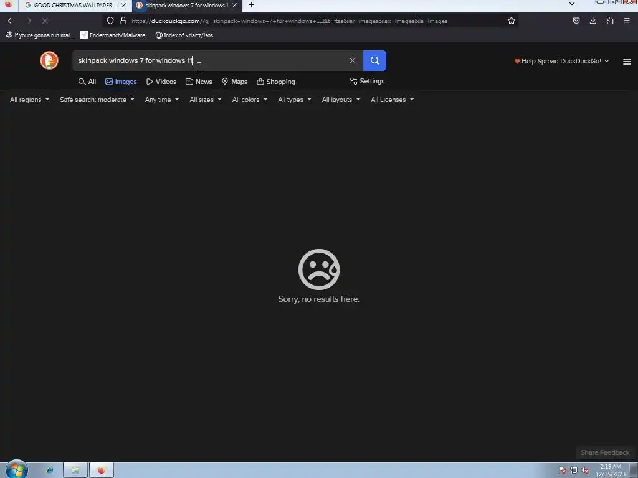This screenshot has height=478, width=638.
Task: Expand the All colors filter
Action: click(249, 100)
